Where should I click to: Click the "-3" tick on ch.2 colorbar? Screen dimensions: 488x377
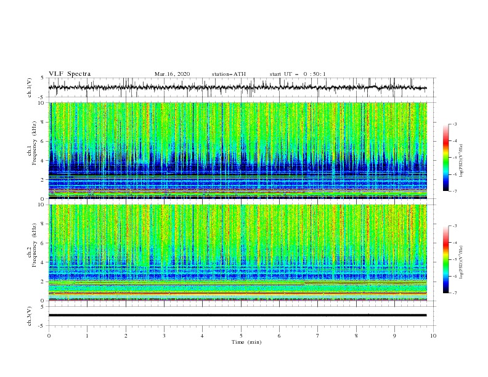(454, 226)
